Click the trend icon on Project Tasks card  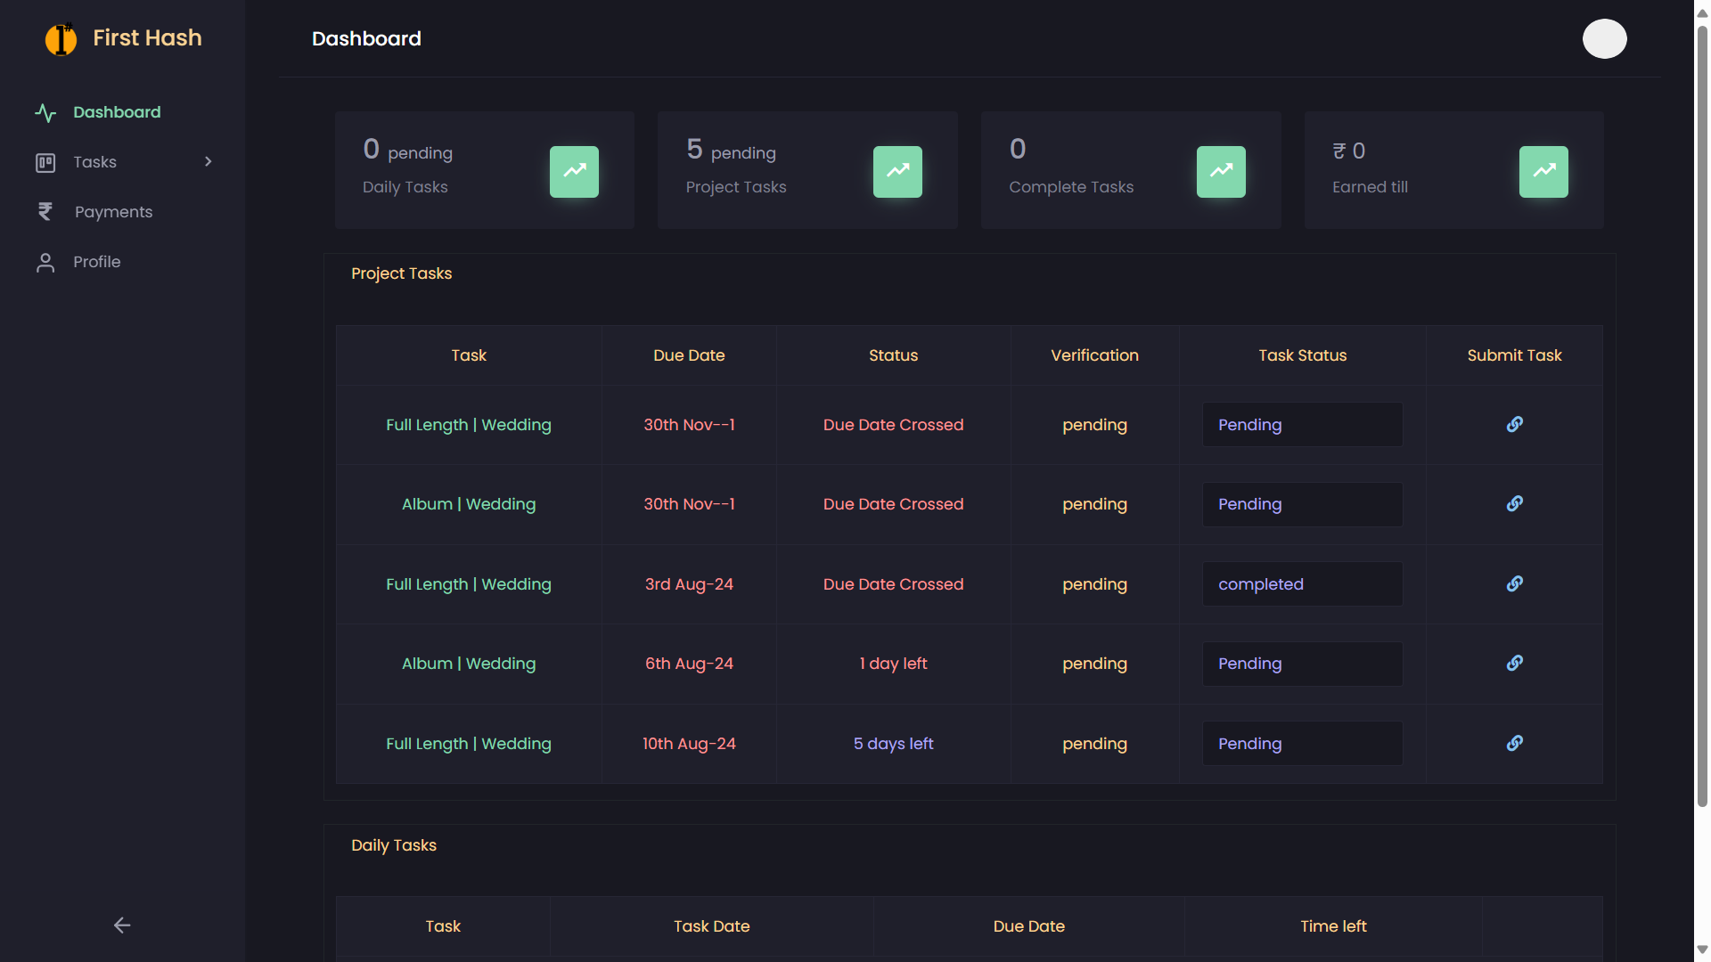coord(897,171)
